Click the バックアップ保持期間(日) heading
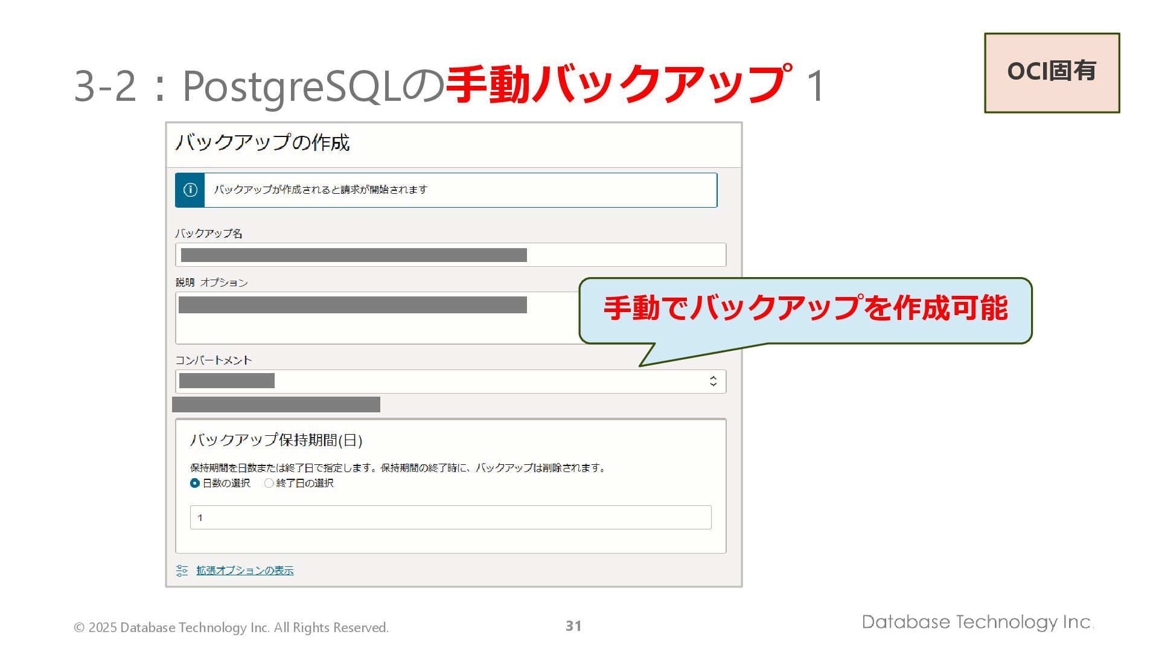Screen dimensions: 1159x652 (276, 440)
